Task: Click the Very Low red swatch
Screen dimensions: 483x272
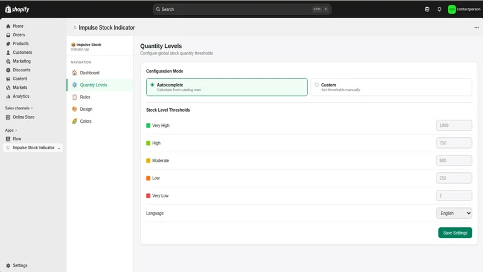Action: coord(148,196)
